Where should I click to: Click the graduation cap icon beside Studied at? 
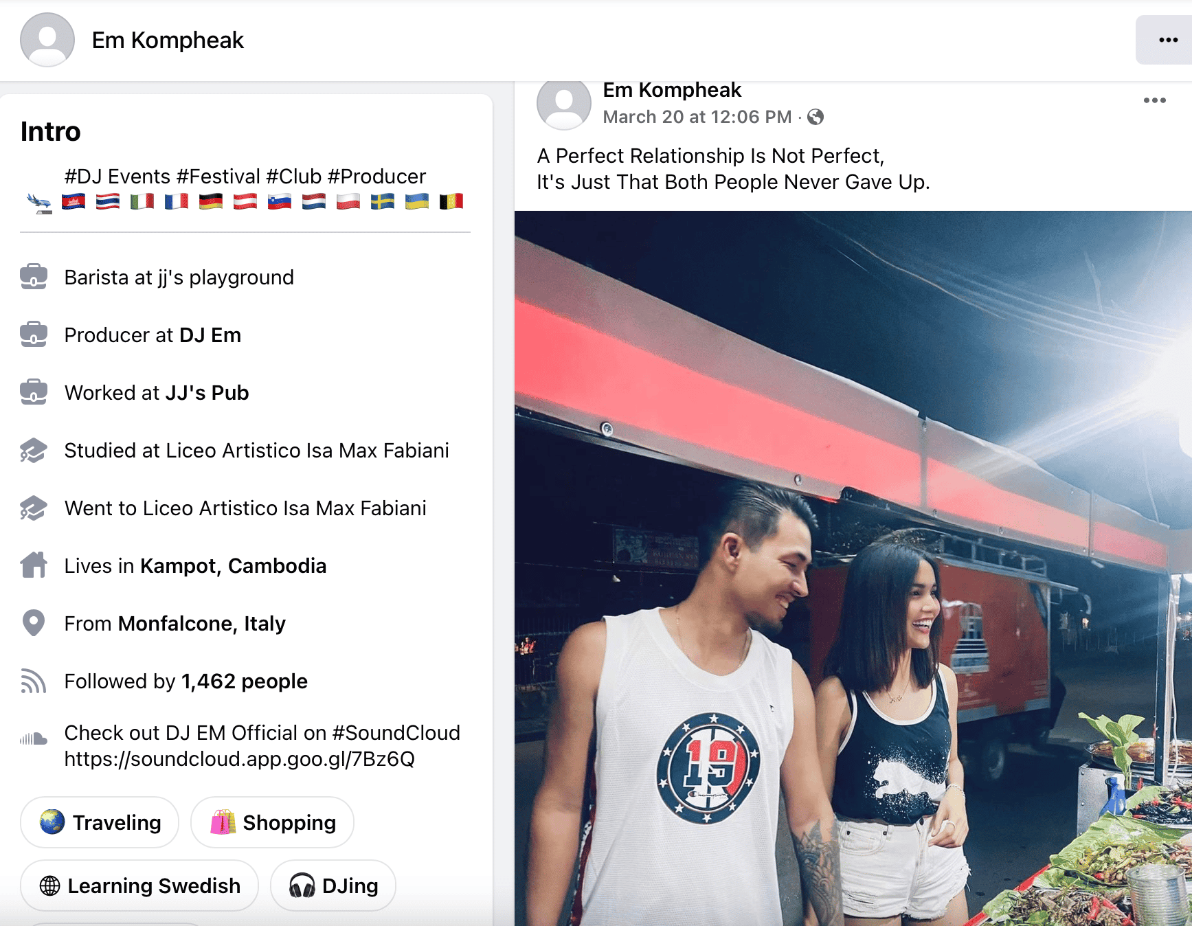pos(34,450)
